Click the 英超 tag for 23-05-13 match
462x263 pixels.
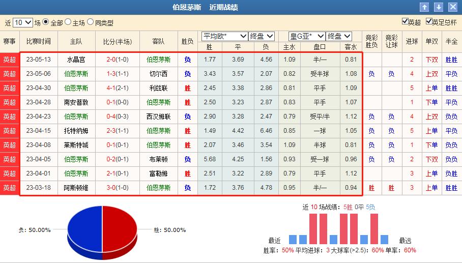(x=10, y=60)
